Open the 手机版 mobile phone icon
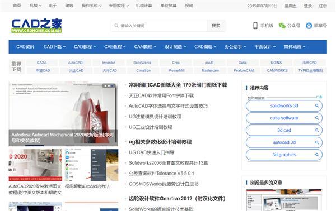336x211 pixels. [x=255, y=26]
